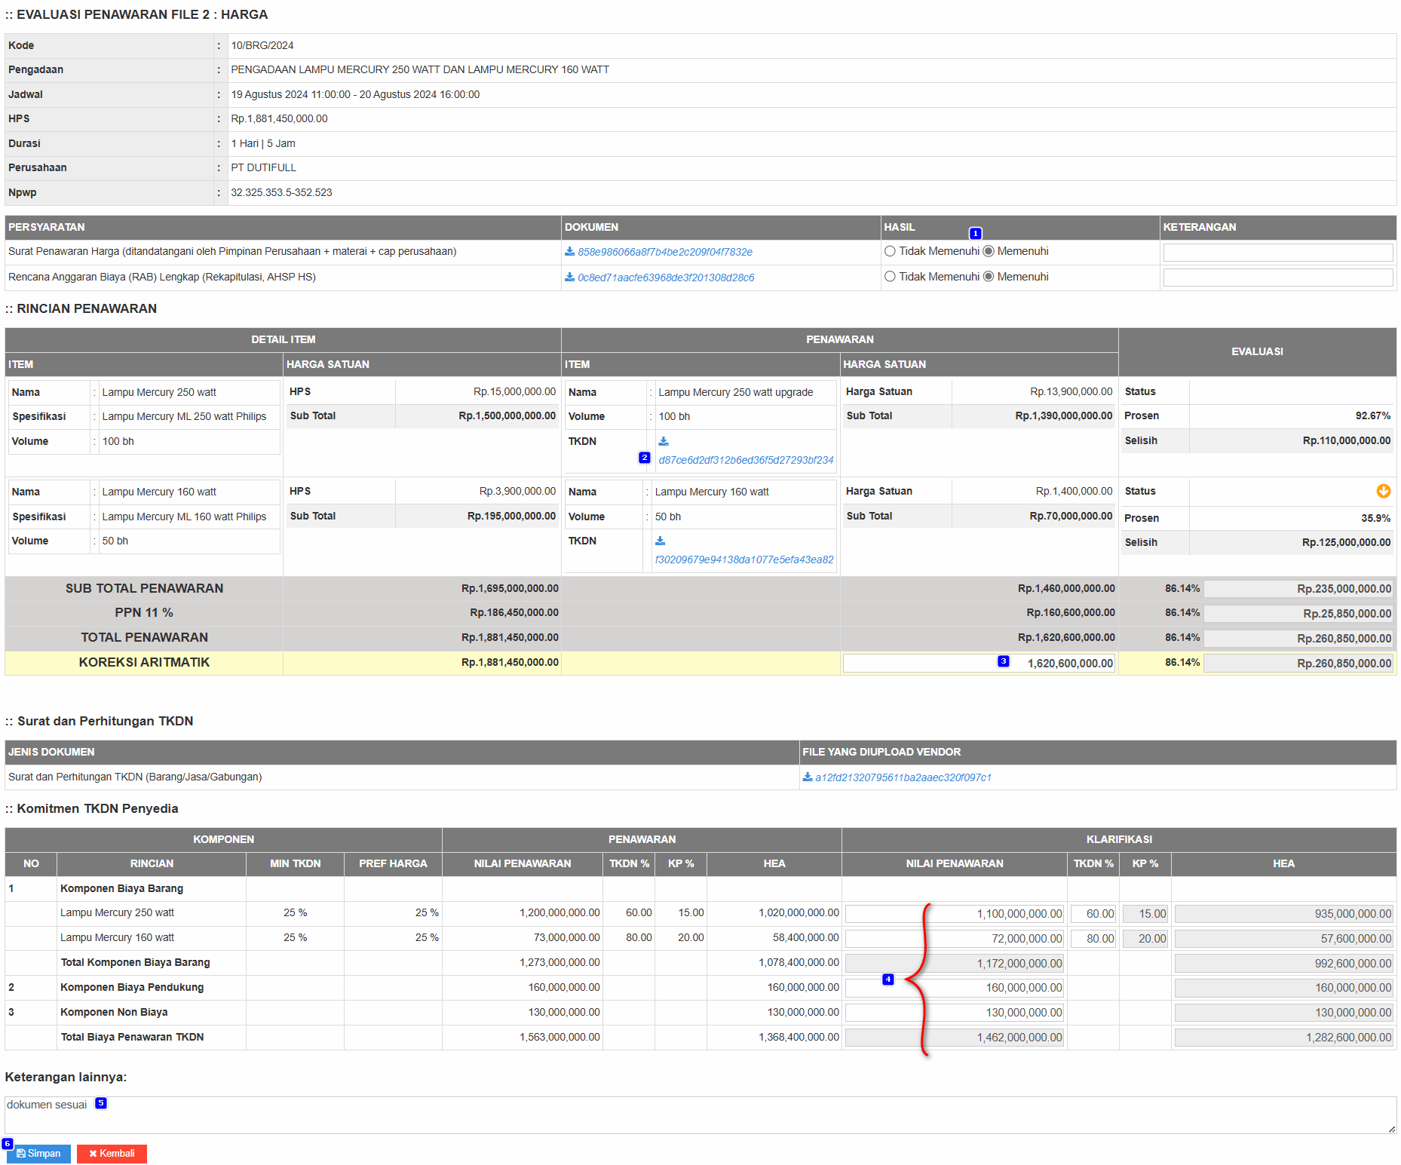This screenshot has height=1165, width=1401.
Task: Open file link d87ce6d2df312b6ed36f5d27293bf234
Action: coord(746,460)
